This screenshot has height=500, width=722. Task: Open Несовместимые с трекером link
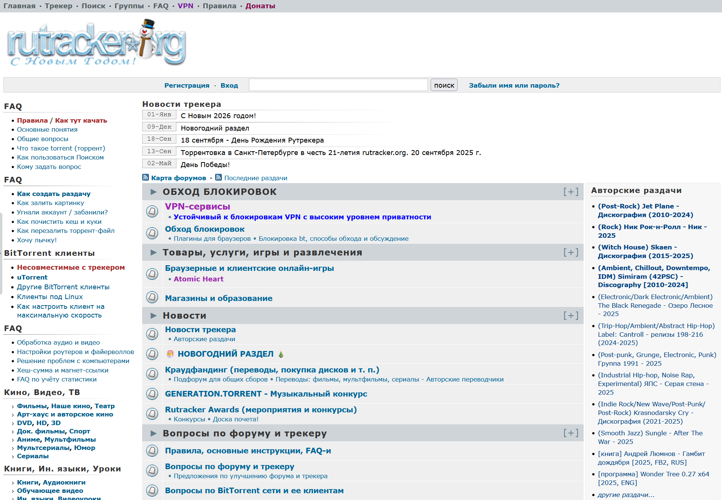pyautogui.click(x=71, y=267)
